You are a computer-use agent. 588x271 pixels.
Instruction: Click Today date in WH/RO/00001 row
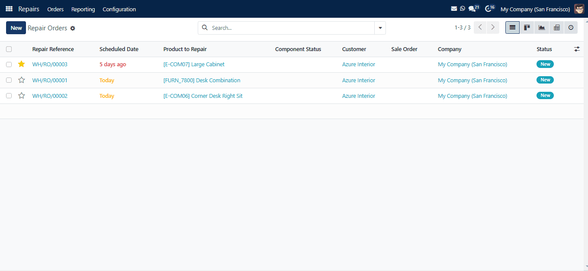pyautogui.click(x=107, y=80)
